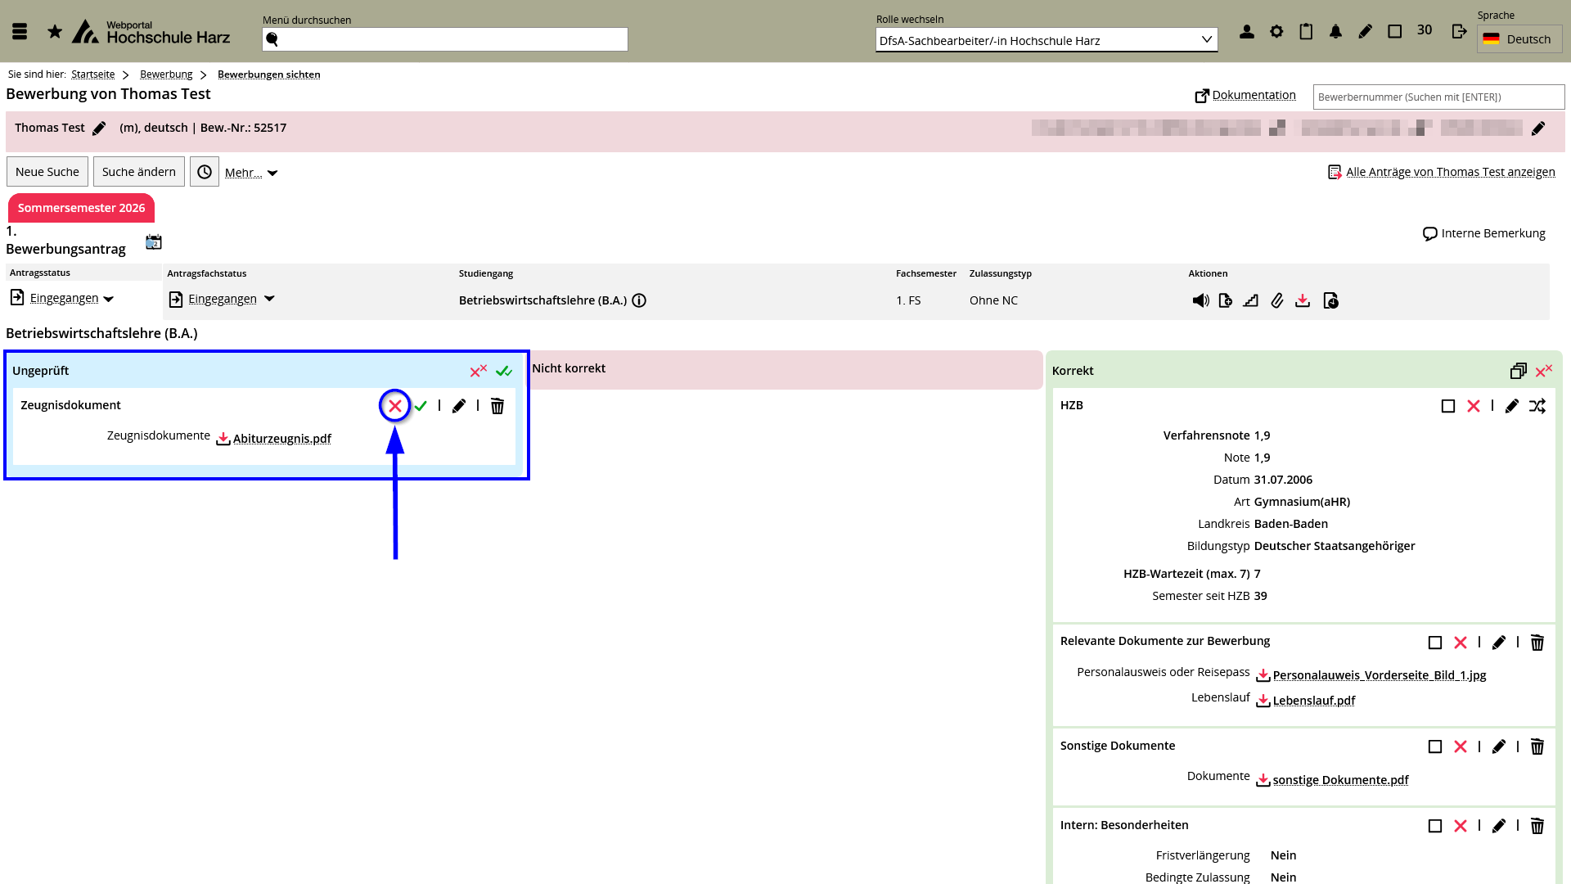1571x884 pixels.
Task: Click the megaphone icon under Aktionen
Action: coord(1200,300)
